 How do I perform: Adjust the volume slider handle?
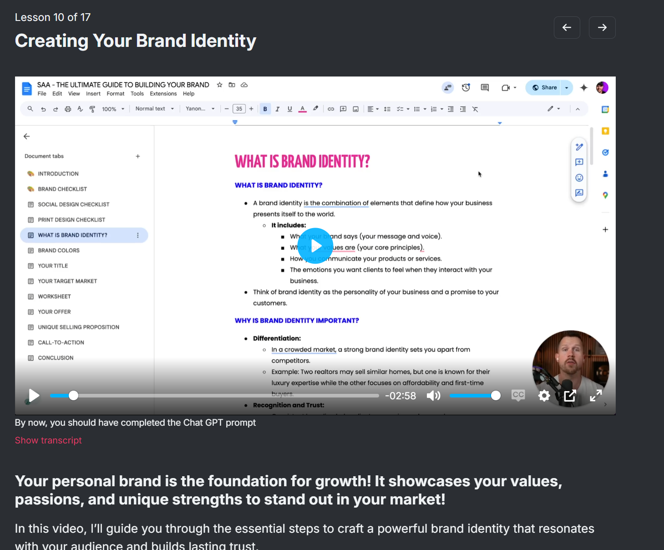click(x=496, y=396)
